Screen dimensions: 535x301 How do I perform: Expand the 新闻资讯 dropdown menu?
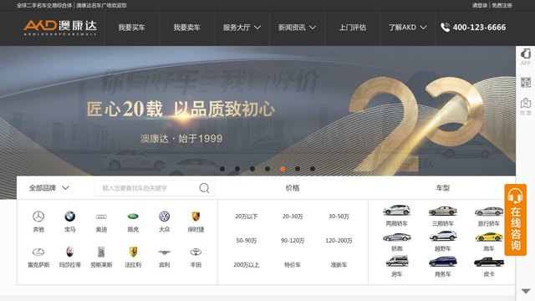(x=297, y=28)
